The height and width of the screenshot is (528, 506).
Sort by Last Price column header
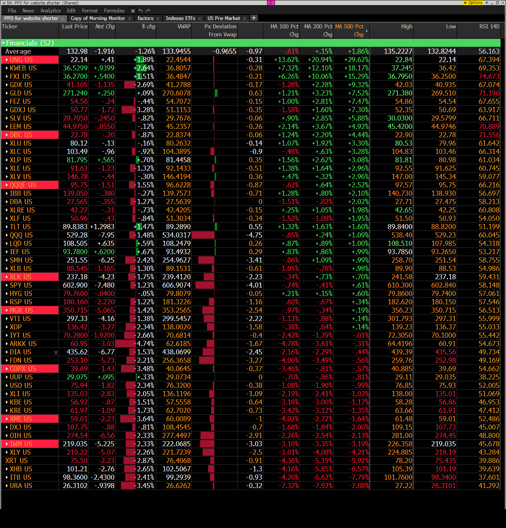74,31
